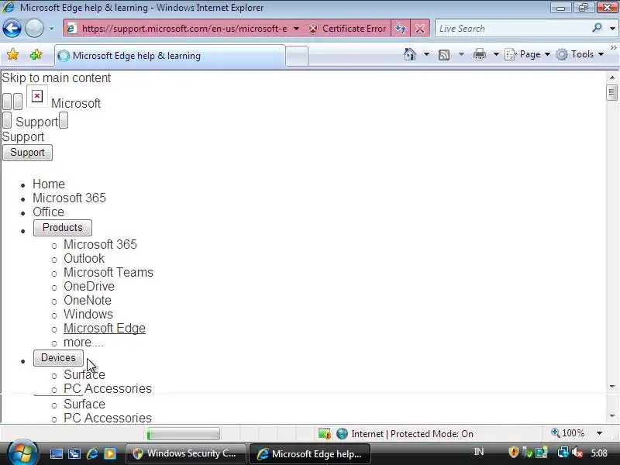The image size is (620, 465).
Task: Expand the Print options dropdown arrow
Action: tap(496, 54)
